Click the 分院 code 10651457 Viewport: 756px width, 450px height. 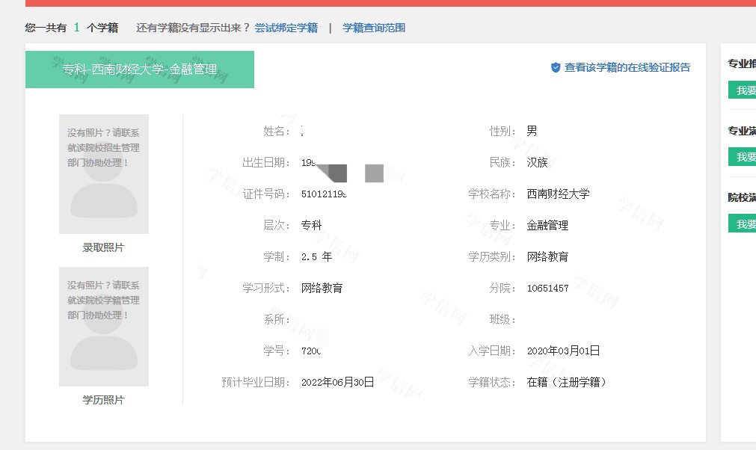[547, 288]
